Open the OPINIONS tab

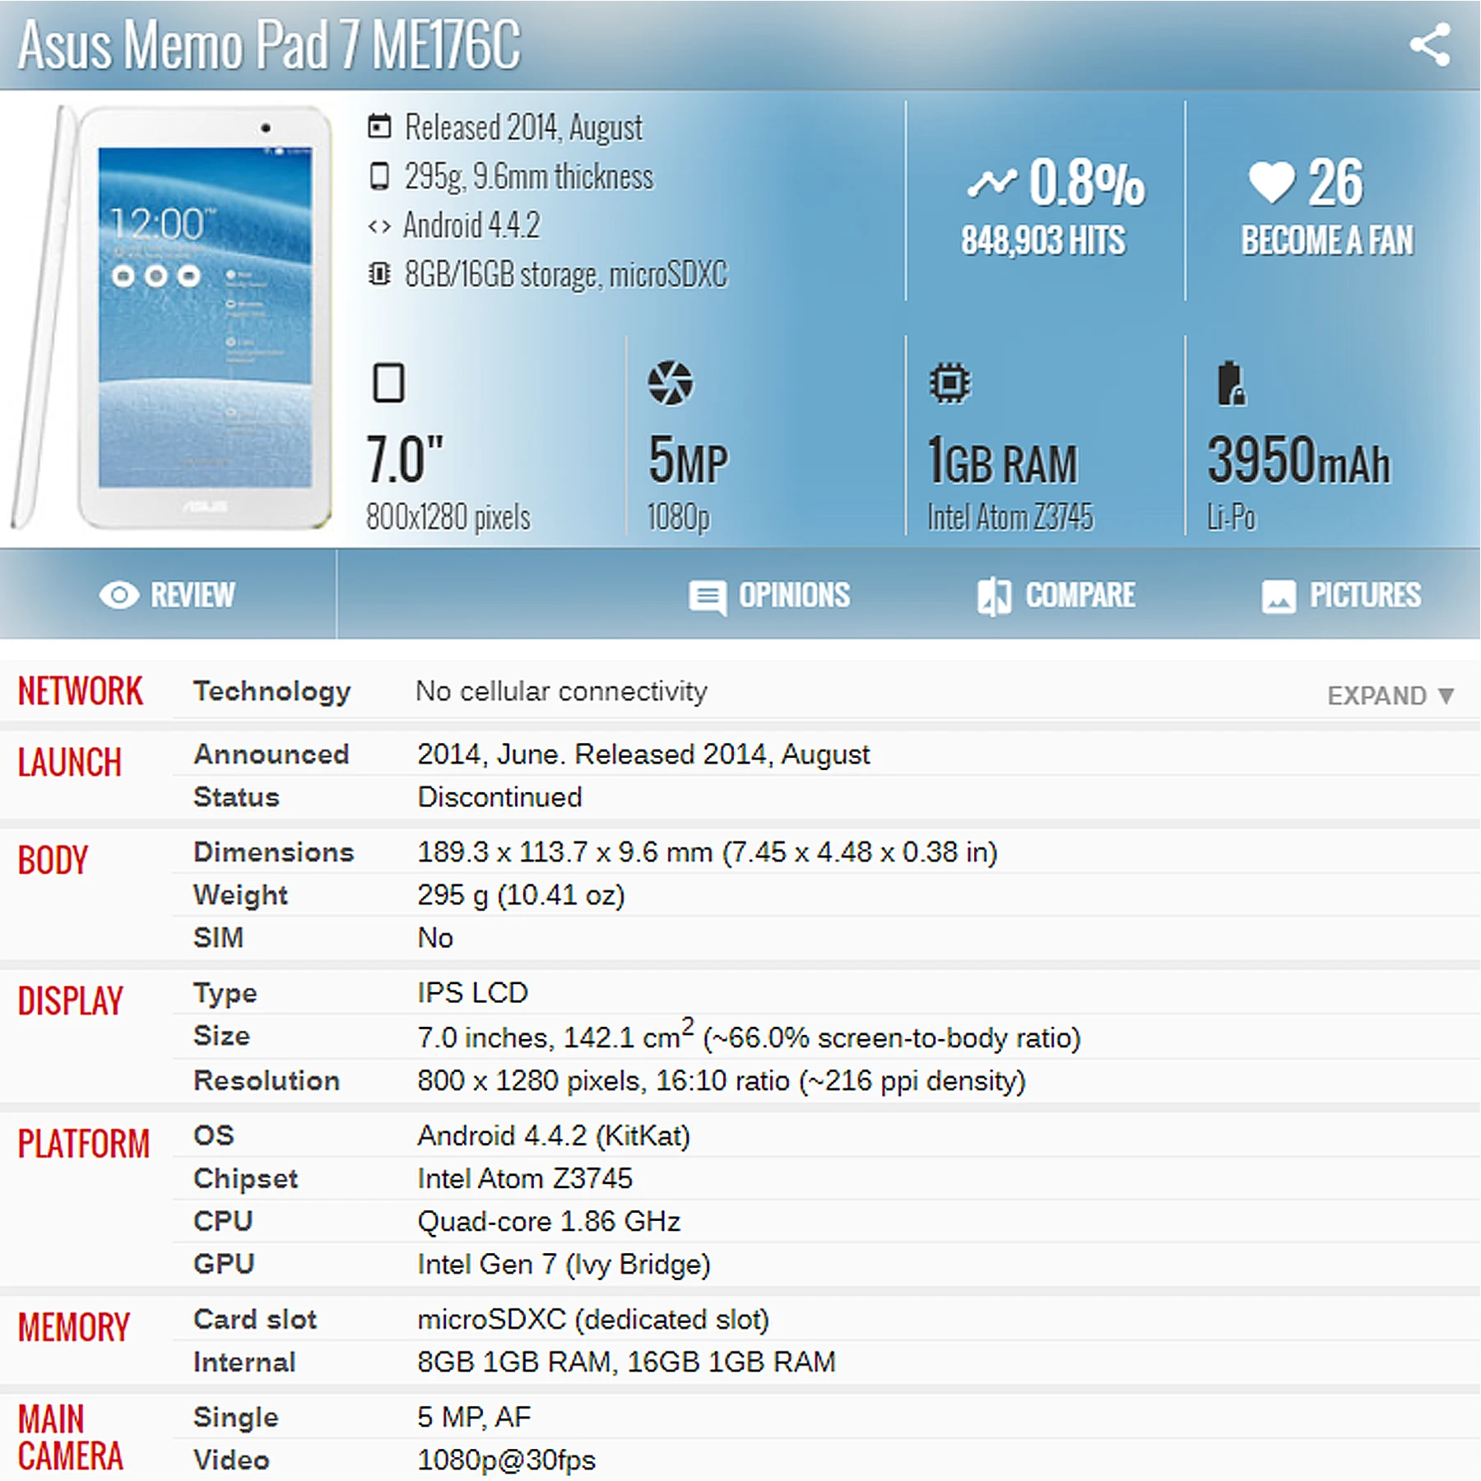coord(769,595)
